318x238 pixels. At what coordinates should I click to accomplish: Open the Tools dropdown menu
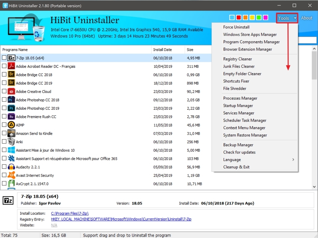pos(287,18)
